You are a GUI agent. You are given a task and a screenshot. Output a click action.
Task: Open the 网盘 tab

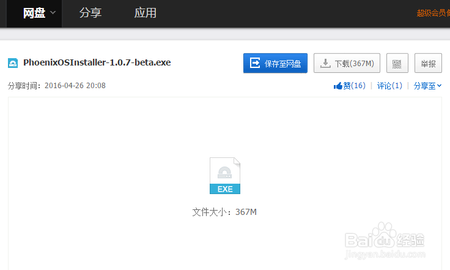[34, 13]
